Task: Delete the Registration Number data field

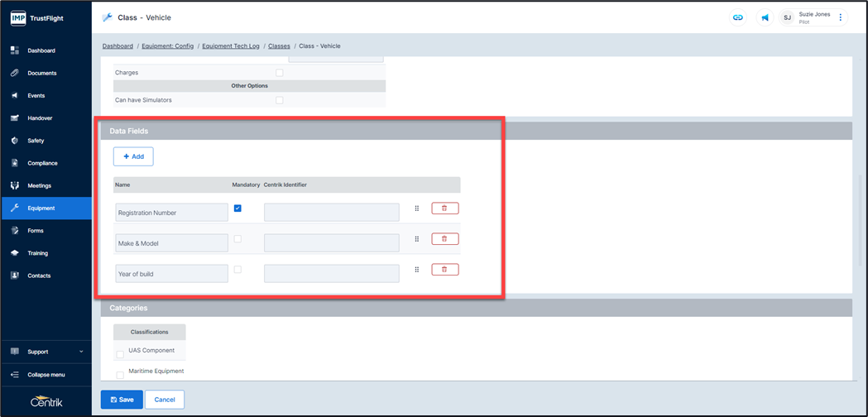Action: point(445,208)
